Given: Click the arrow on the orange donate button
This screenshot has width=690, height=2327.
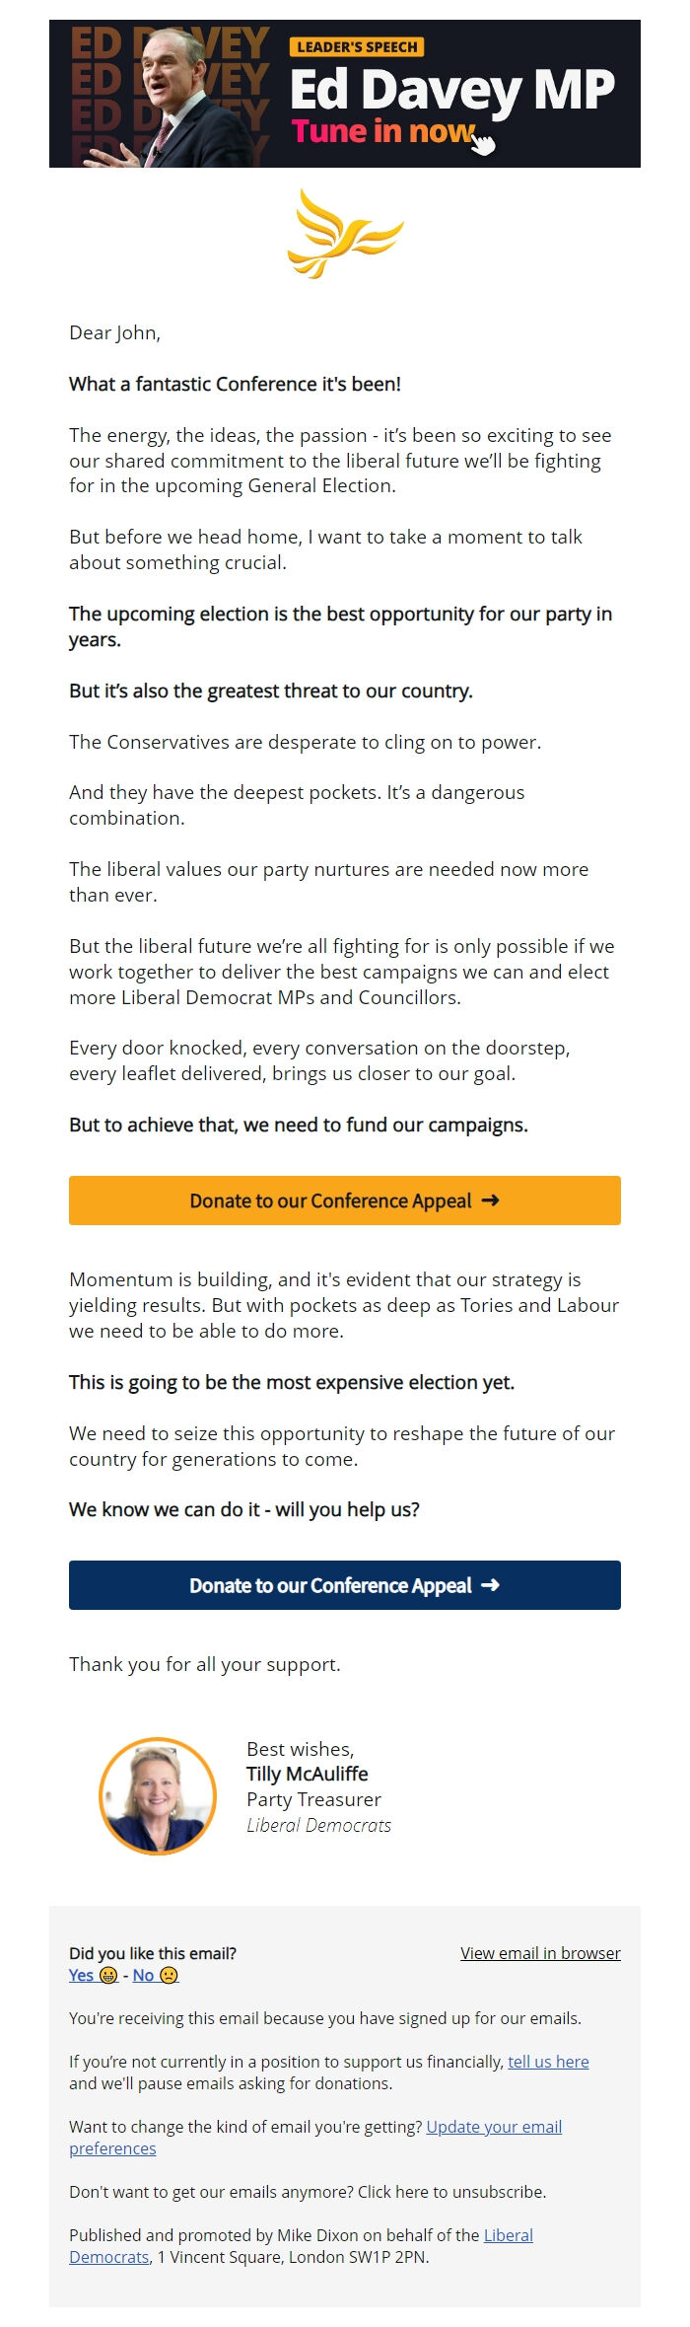Looking at the screenshot, I should (x=489, y=1200).
